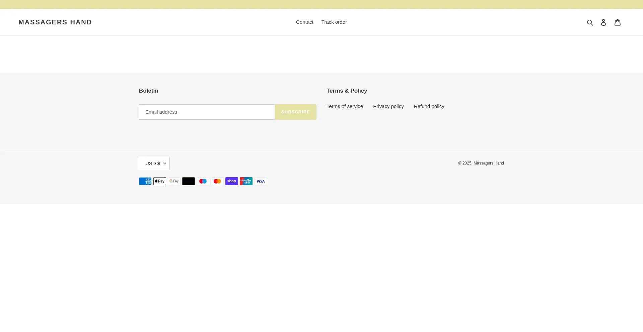Click the Shop Pay payment icon

[232, 181]
